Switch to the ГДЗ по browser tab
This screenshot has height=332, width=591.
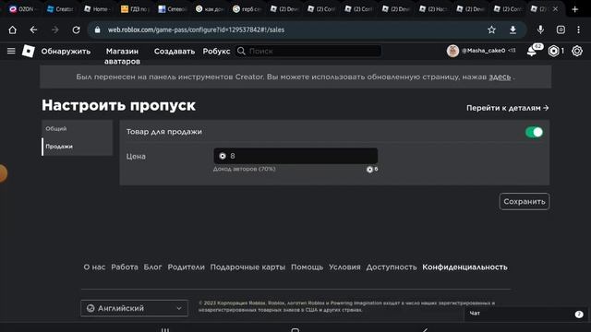[x=135, y=9]
